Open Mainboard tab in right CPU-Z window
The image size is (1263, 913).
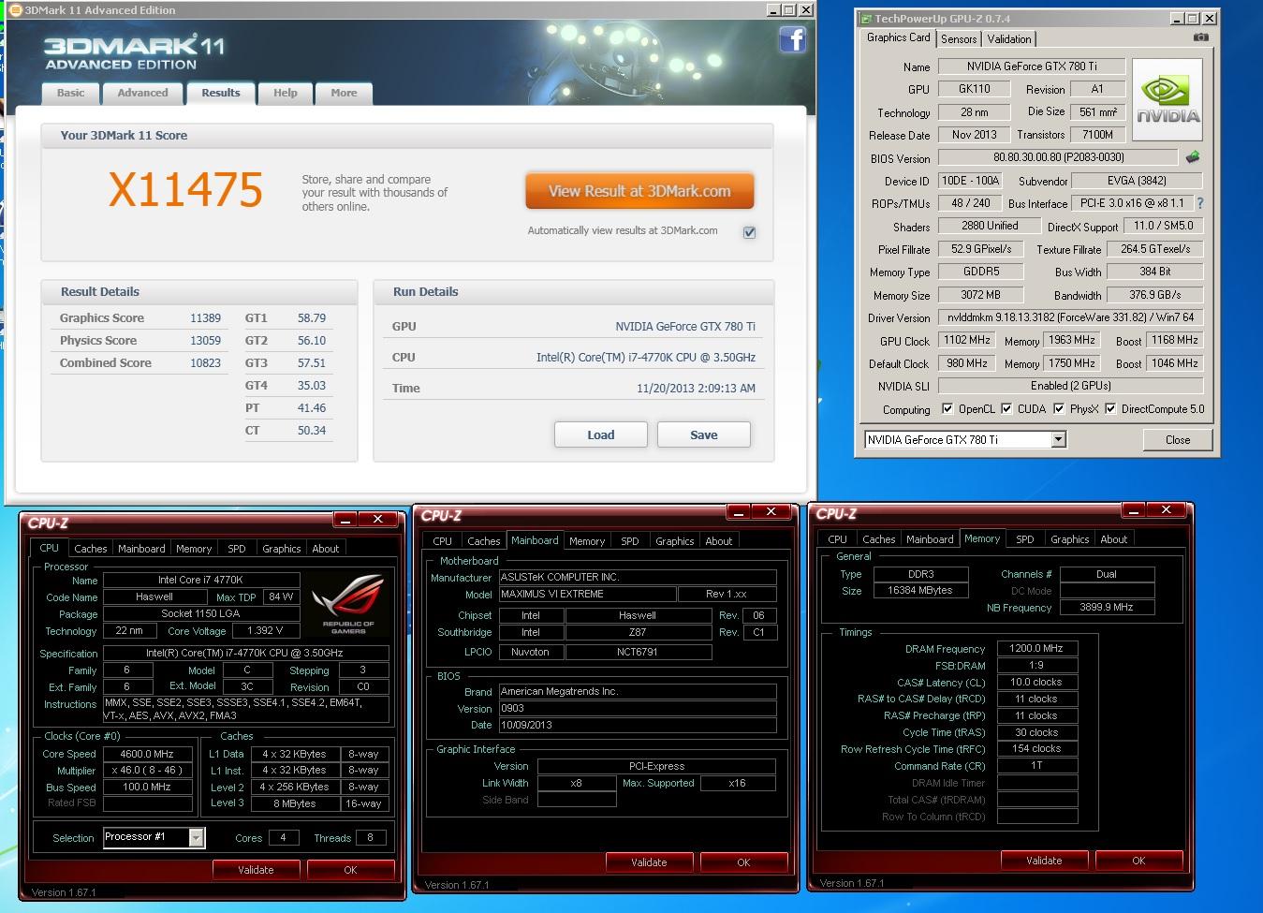click(x=930, y=539)
